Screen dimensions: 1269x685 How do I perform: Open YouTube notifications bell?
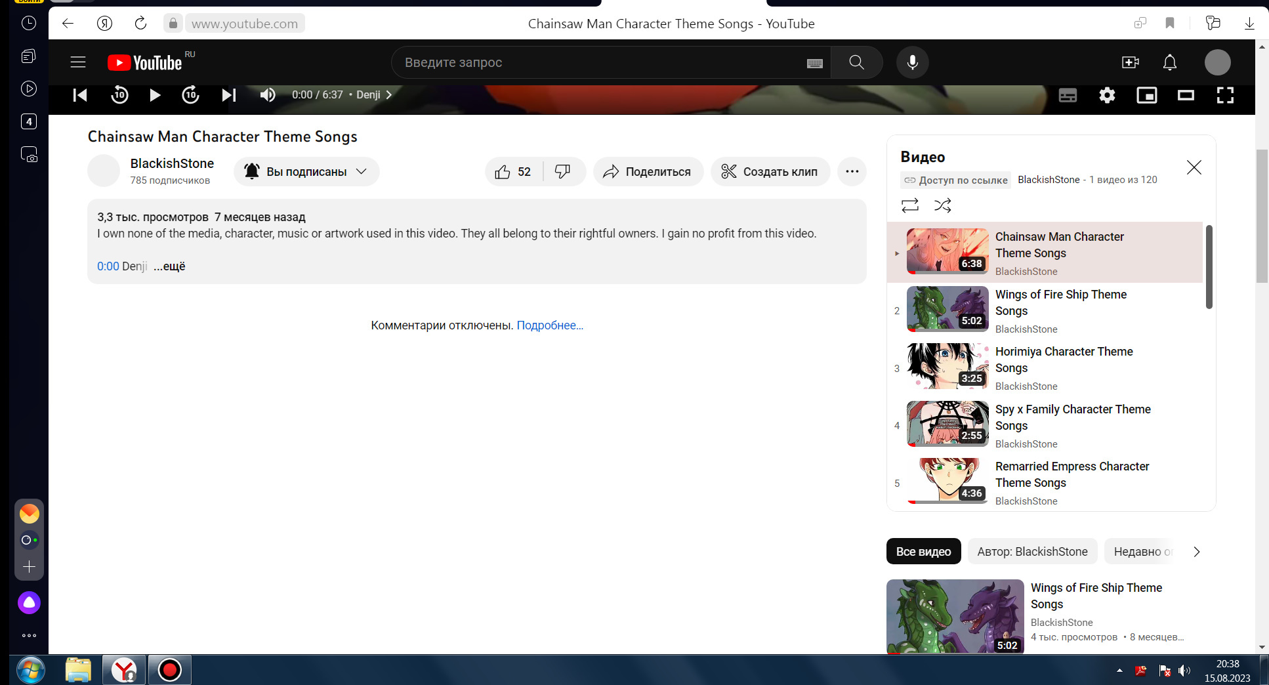tap(1170, 62)
